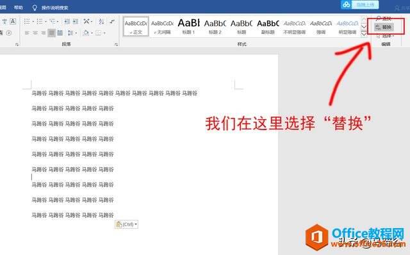Click the decrease indent icon
410x255 pixels.
67,21
